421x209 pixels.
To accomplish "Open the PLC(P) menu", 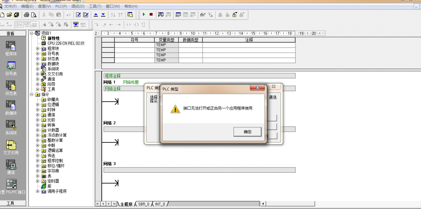I will coord(61,6).
